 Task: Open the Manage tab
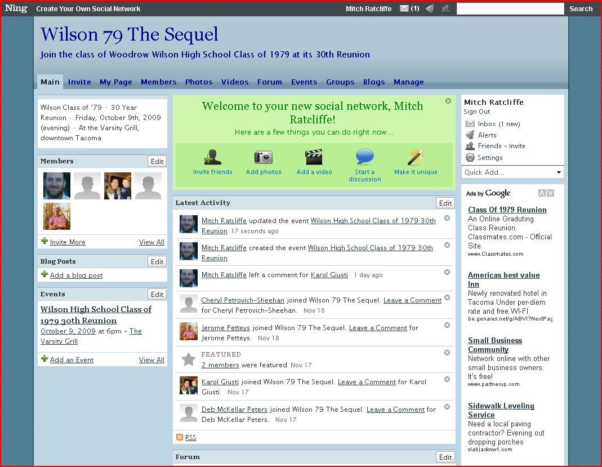(408, 82)
